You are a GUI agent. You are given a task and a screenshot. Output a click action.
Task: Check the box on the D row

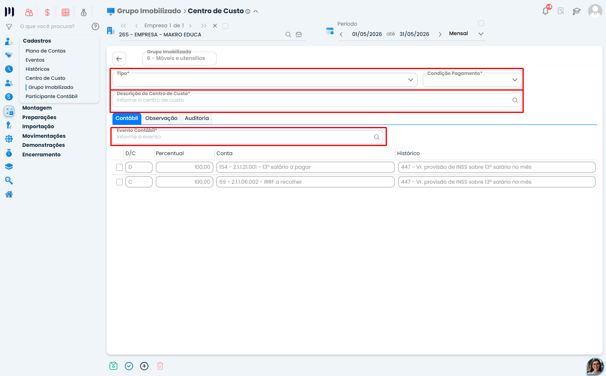119,168
